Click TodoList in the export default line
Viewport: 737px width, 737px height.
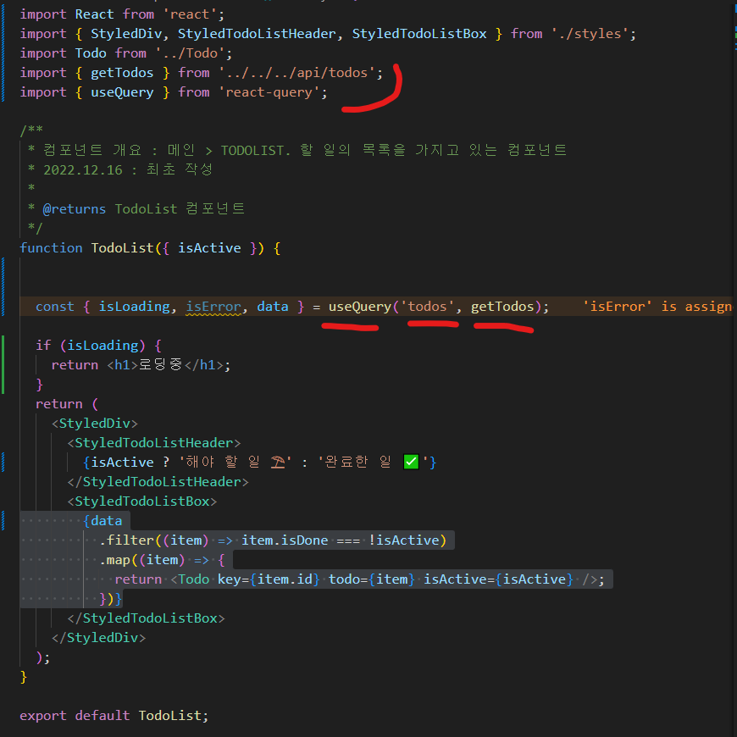tap(169, 715)
